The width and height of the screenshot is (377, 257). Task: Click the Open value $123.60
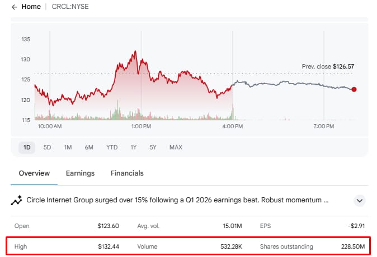[108, 226]
